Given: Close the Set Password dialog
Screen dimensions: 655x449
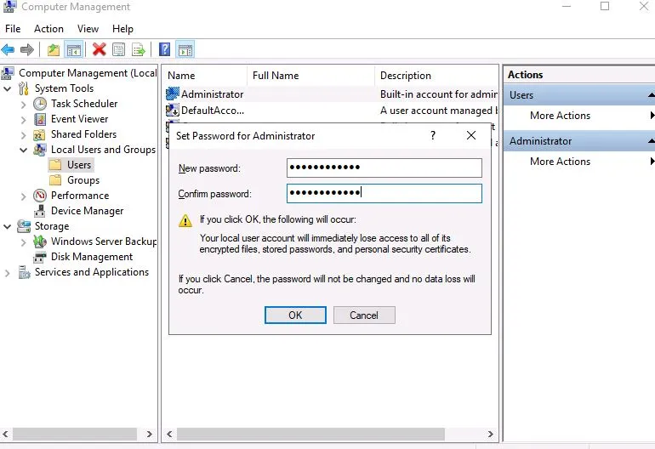Looking at the screenshot, I should pyautogui.click(x=471, y=135).
